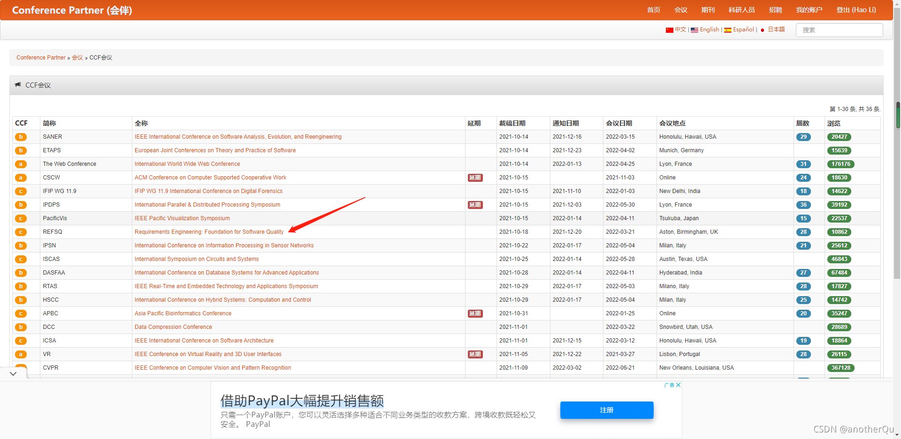The width and height of the screenshot is (901, 439).
Task: Click the postponed badge in IPDPS row
Action: click(475, 205)
